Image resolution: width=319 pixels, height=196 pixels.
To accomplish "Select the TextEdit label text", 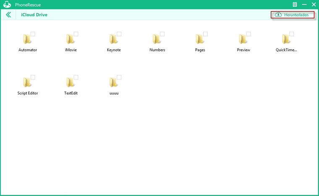I will coord(71,93).
